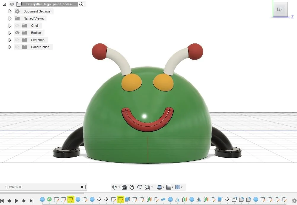Click the horizontal scrollbar below Comments

[42, 193]
